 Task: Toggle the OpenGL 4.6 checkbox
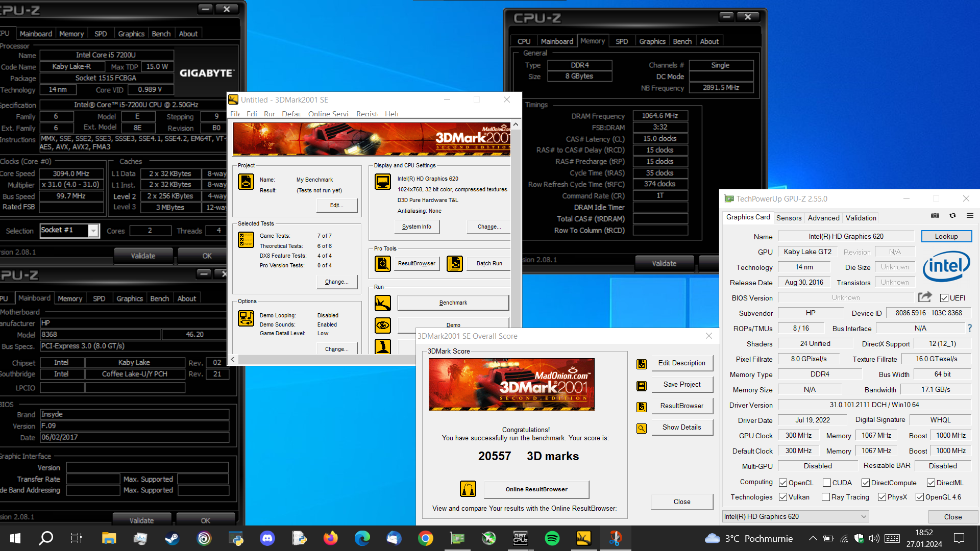[920, 497]
